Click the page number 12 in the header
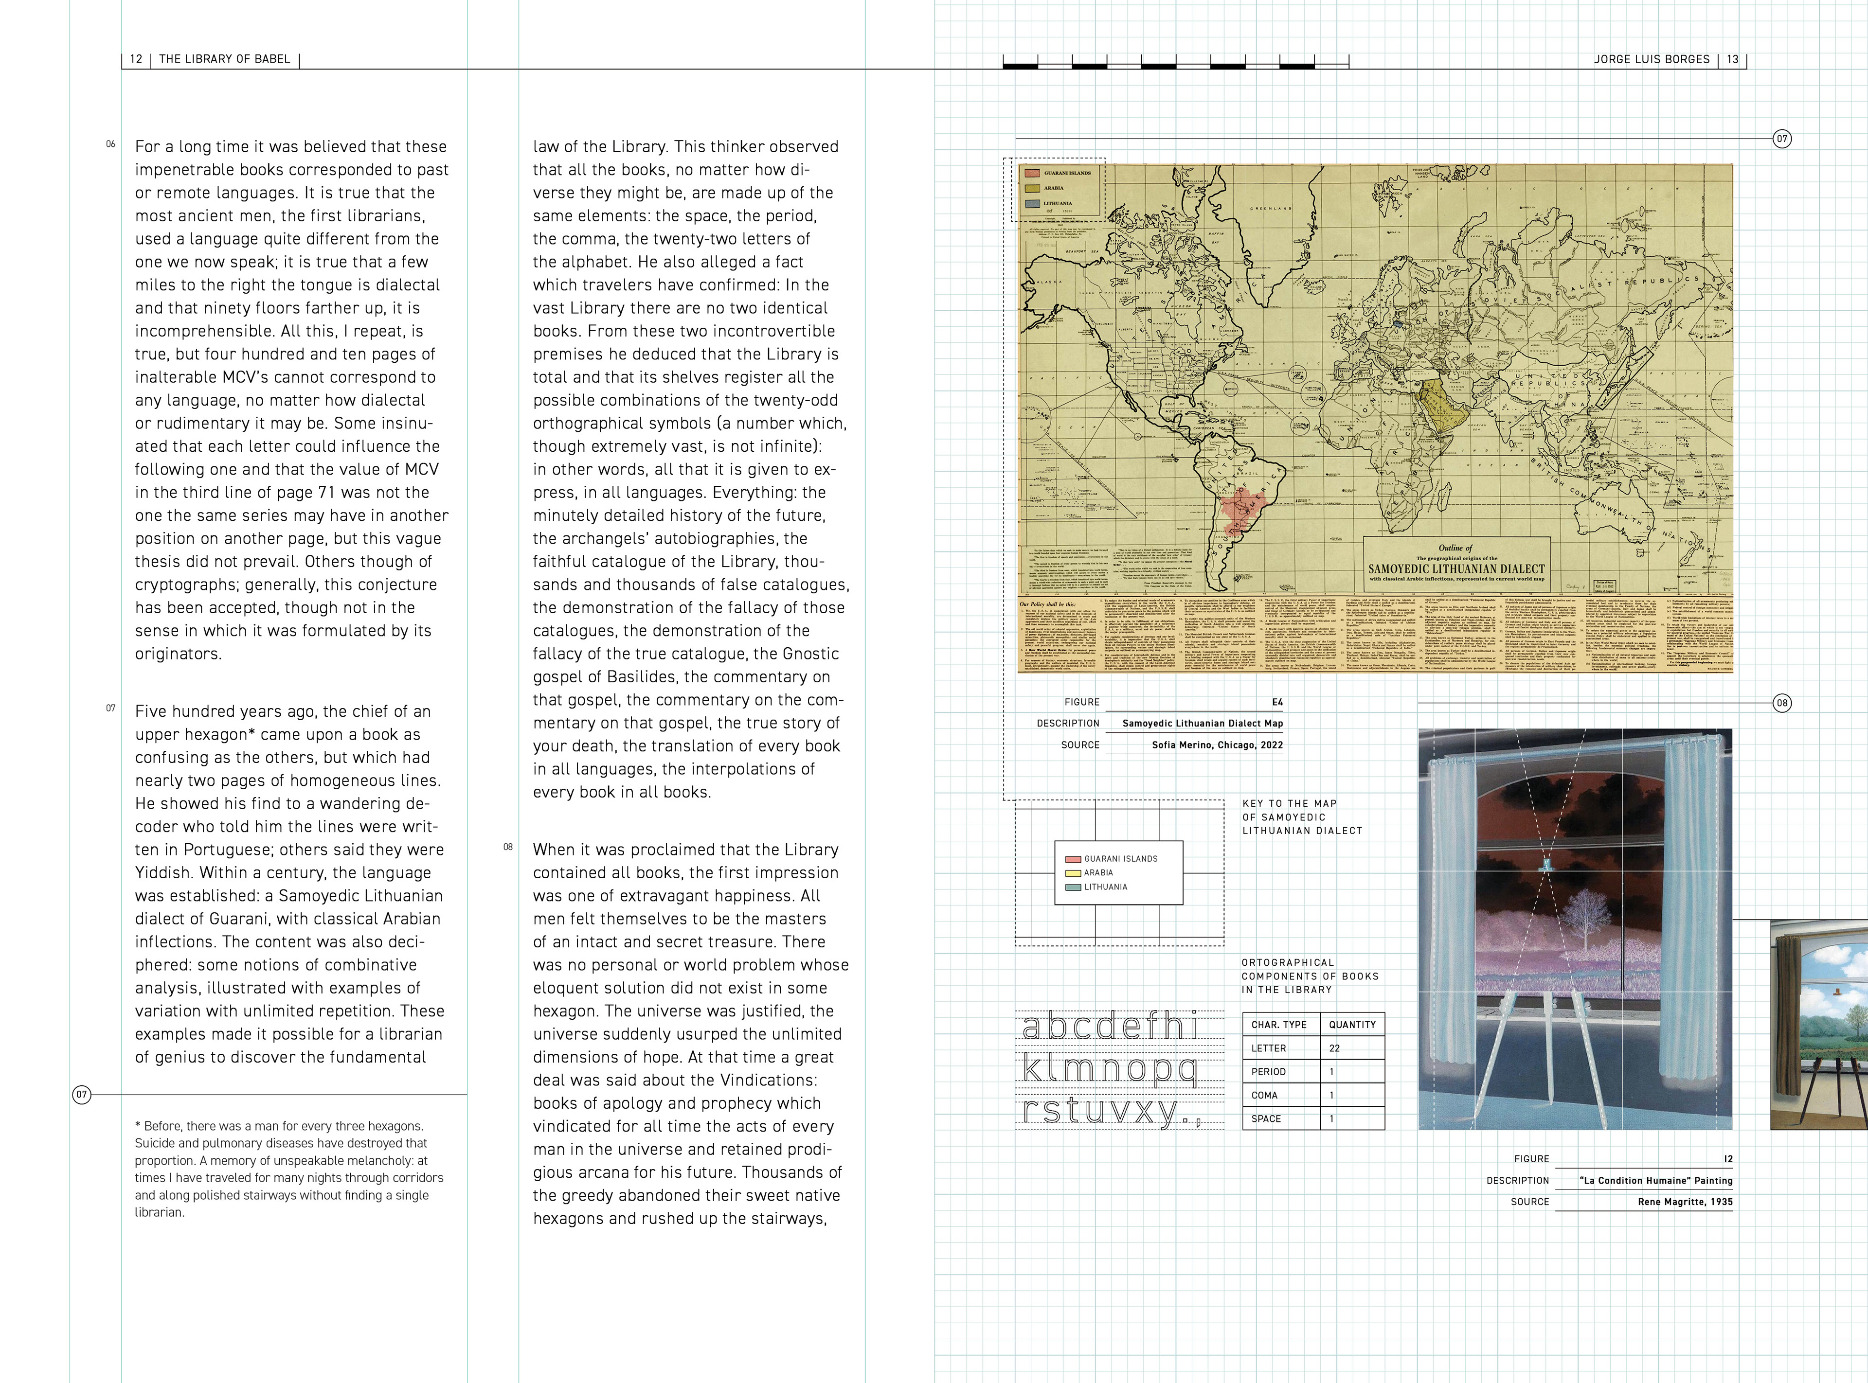 (136, 59)
